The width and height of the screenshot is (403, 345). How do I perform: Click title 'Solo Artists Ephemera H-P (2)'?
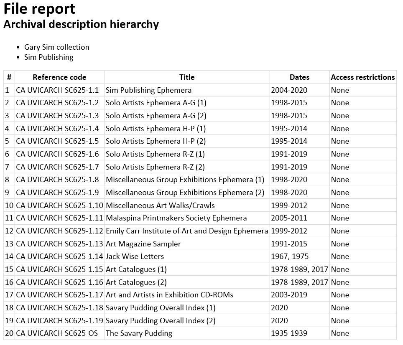click(156, 141)
